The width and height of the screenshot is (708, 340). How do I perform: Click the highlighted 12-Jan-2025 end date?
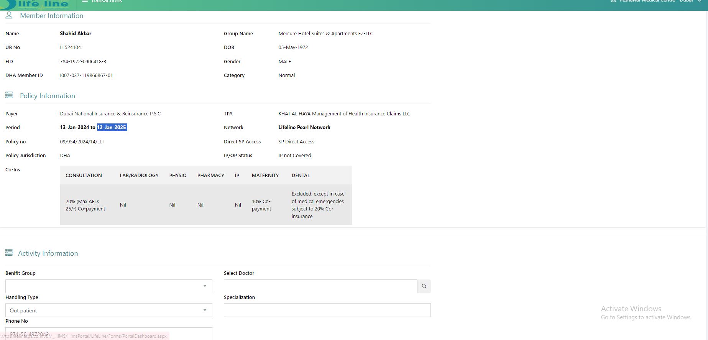click(x=112, y=128)
